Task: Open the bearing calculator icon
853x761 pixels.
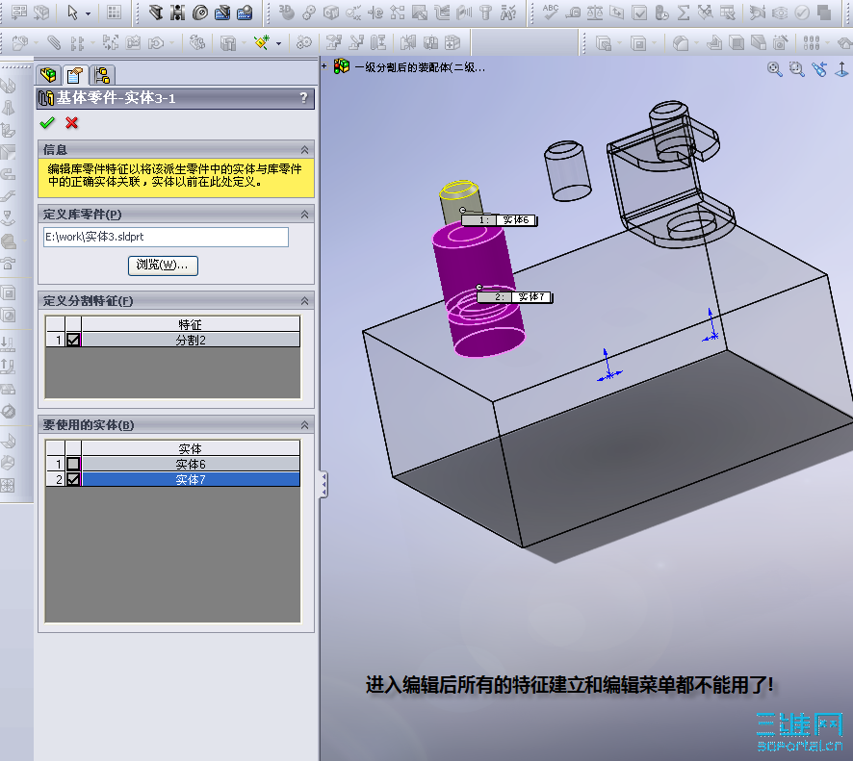Action: click(x=245, y=13)
